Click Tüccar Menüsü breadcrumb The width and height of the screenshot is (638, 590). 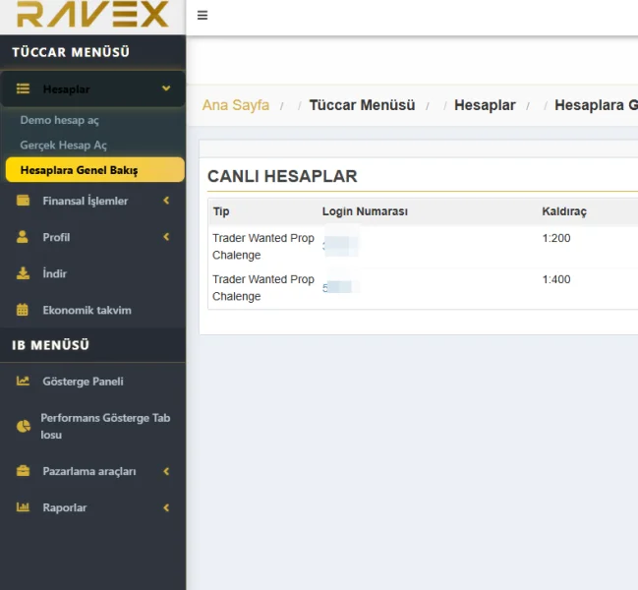(362, 105)
